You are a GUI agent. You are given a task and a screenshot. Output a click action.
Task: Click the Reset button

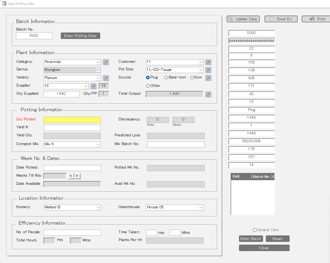pyautogui.click(x=277, y=239)
